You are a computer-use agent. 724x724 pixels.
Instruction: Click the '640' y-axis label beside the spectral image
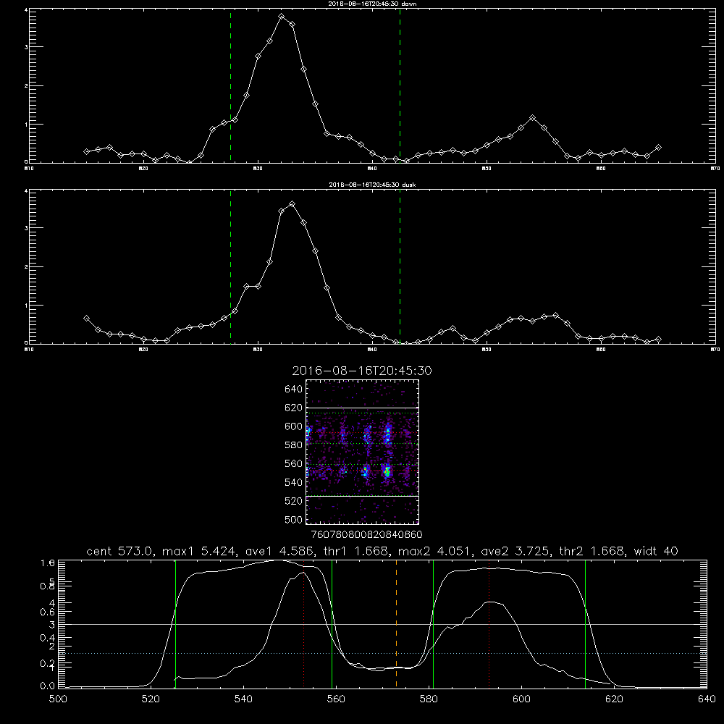tap(294, 389)
